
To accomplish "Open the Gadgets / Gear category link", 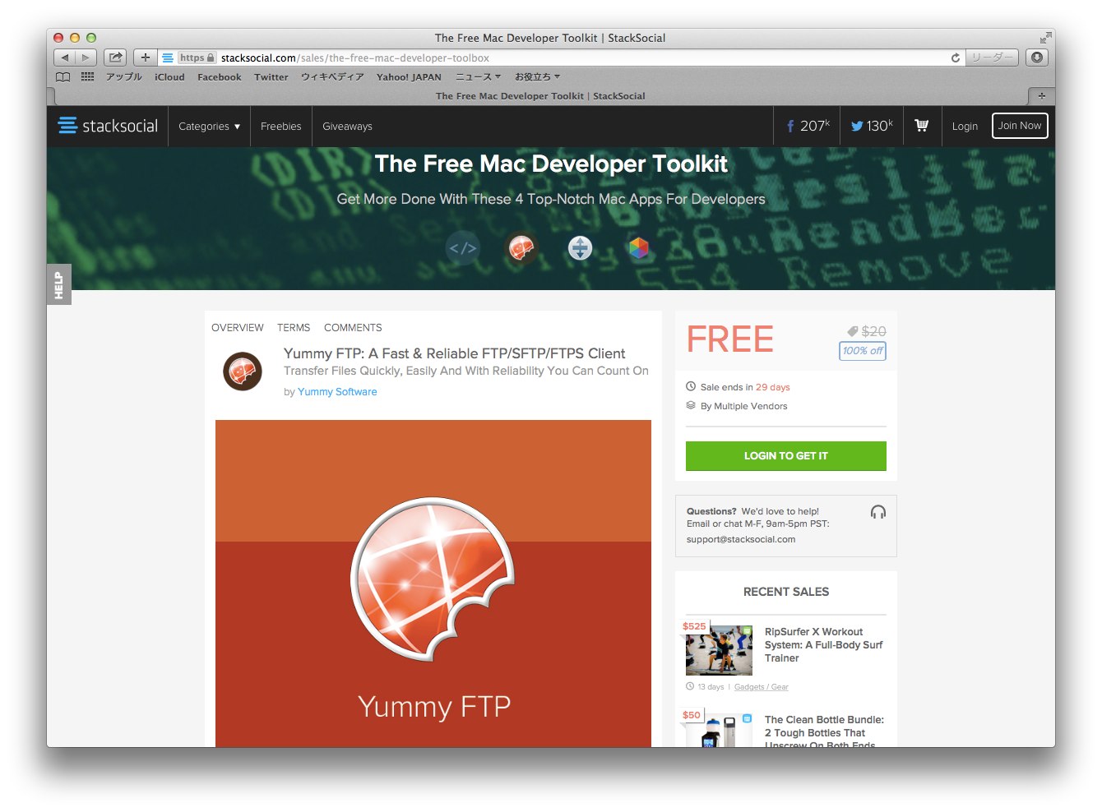I will click(x=762, y=687).
